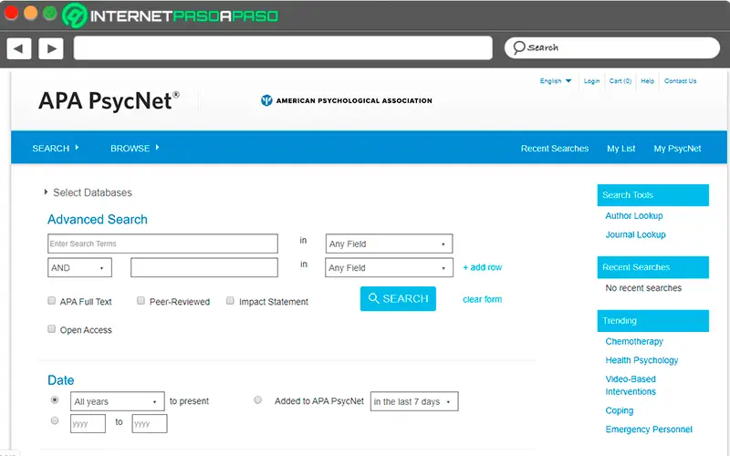This screenshot has width=730, height=456.
Task: Click the green maximize window button
Action: click(x=50, y=13)
